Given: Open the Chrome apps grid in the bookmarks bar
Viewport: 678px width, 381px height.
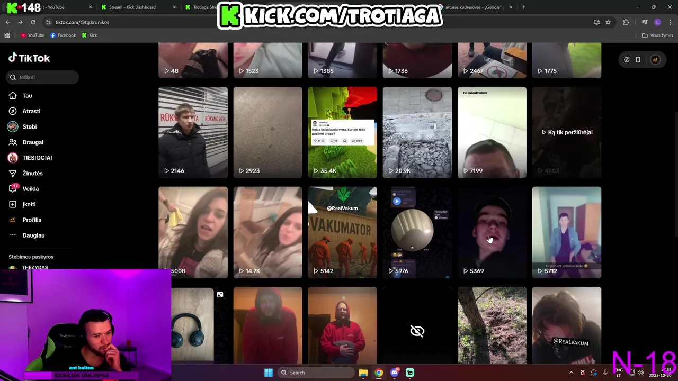Looking at the screenshot, I should coord(7,35).
